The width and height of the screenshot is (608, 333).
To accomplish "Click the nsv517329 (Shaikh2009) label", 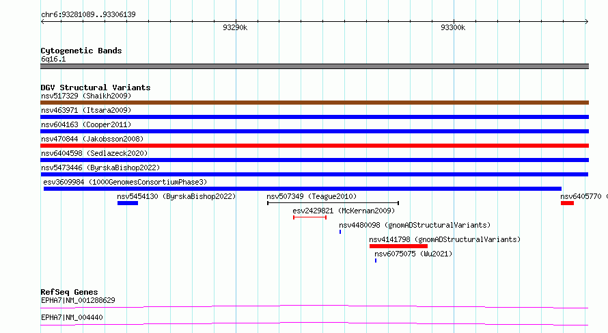I will pyautogui.click(x=86, y=96).
